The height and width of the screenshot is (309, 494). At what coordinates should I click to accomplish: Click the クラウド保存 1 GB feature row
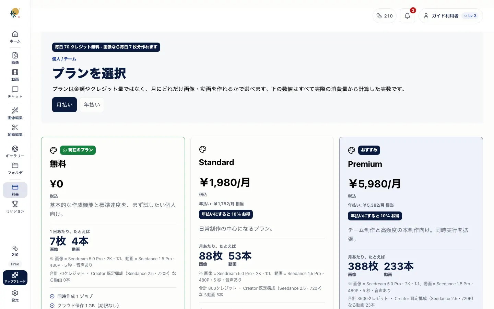point(113,306)
